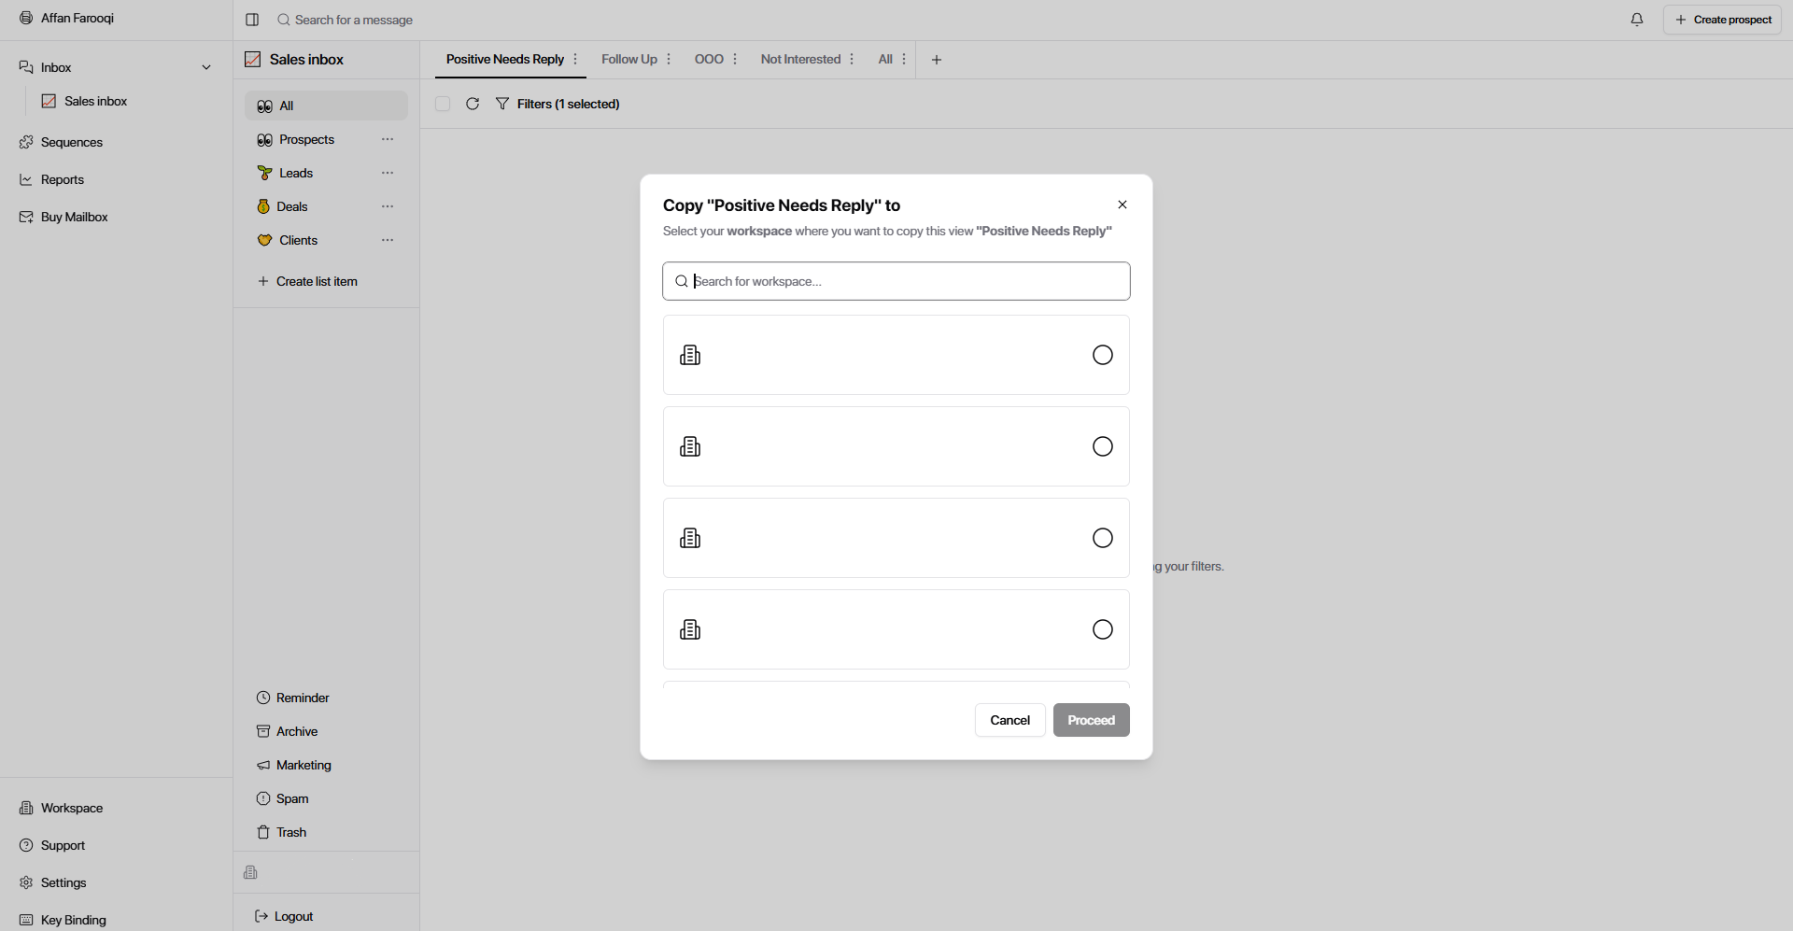Open the Archive folder

pyautogui.click(x=296, y=731)
